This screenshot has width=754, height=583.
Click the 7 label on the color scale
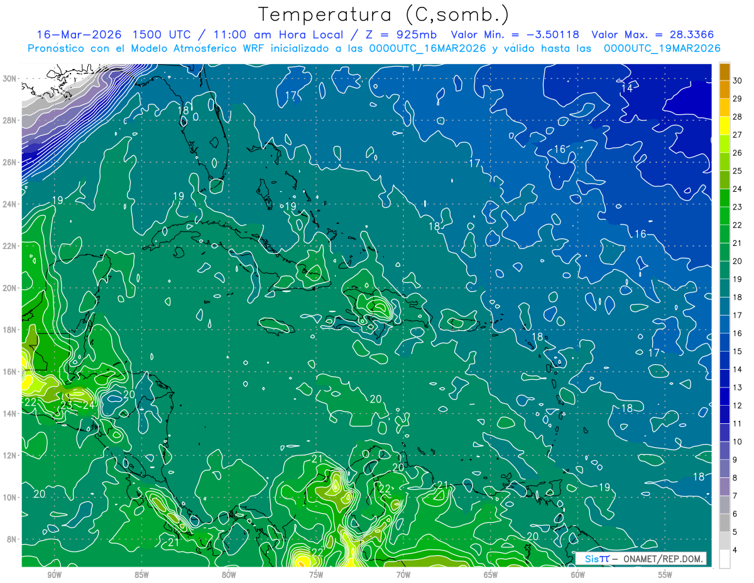[x=736, y=496]
